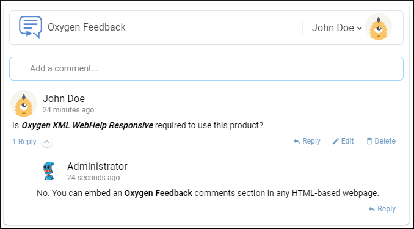Delete John Doe's comment
The image size is (414, 229).
381,141
